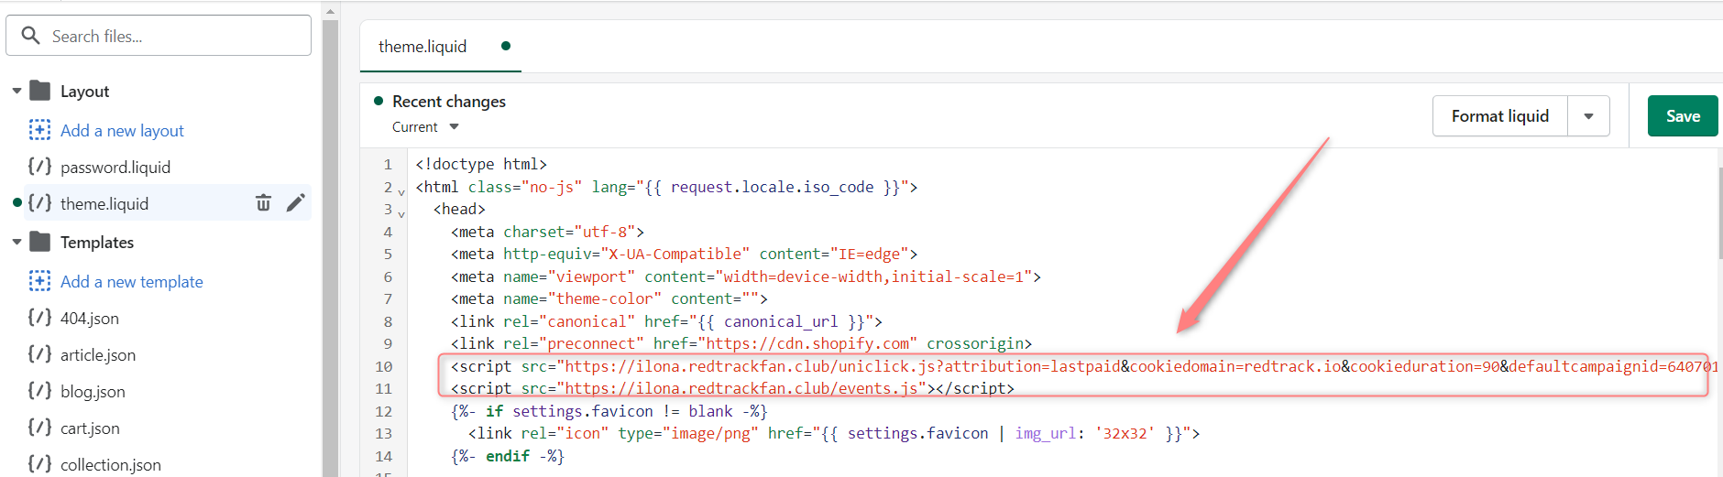1723x477 pixels.
Task: Collapse the Layout folder arrow
Action: (x=16, y=92)
